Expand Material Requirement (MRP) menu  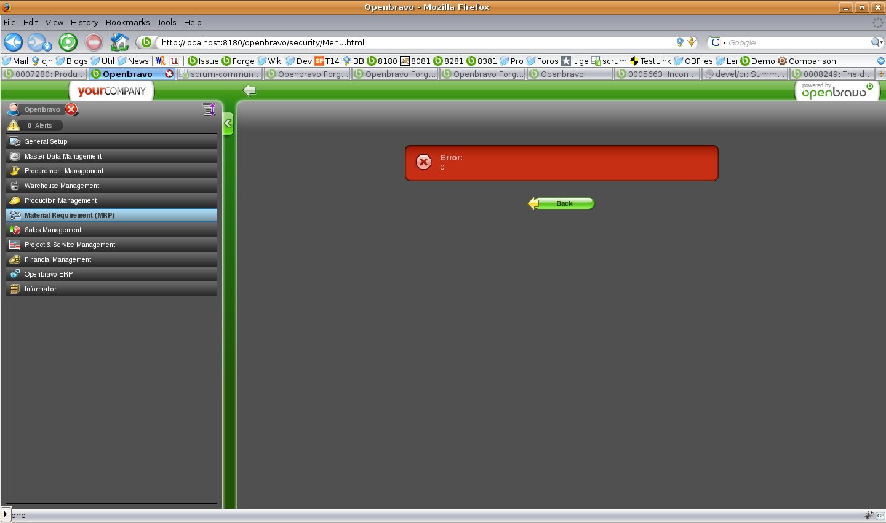tap(111, 215)
